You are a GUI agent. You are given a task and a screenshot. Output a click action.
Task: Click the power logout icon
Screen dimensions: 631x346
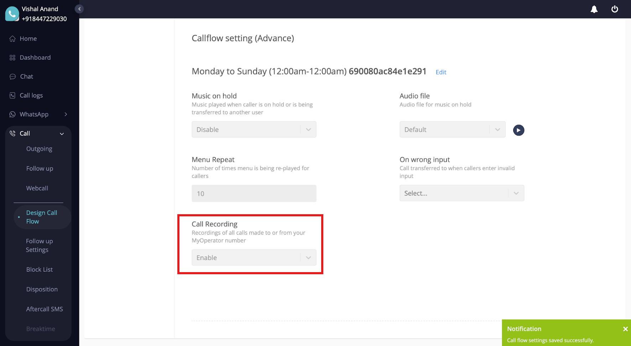[615, 9]
